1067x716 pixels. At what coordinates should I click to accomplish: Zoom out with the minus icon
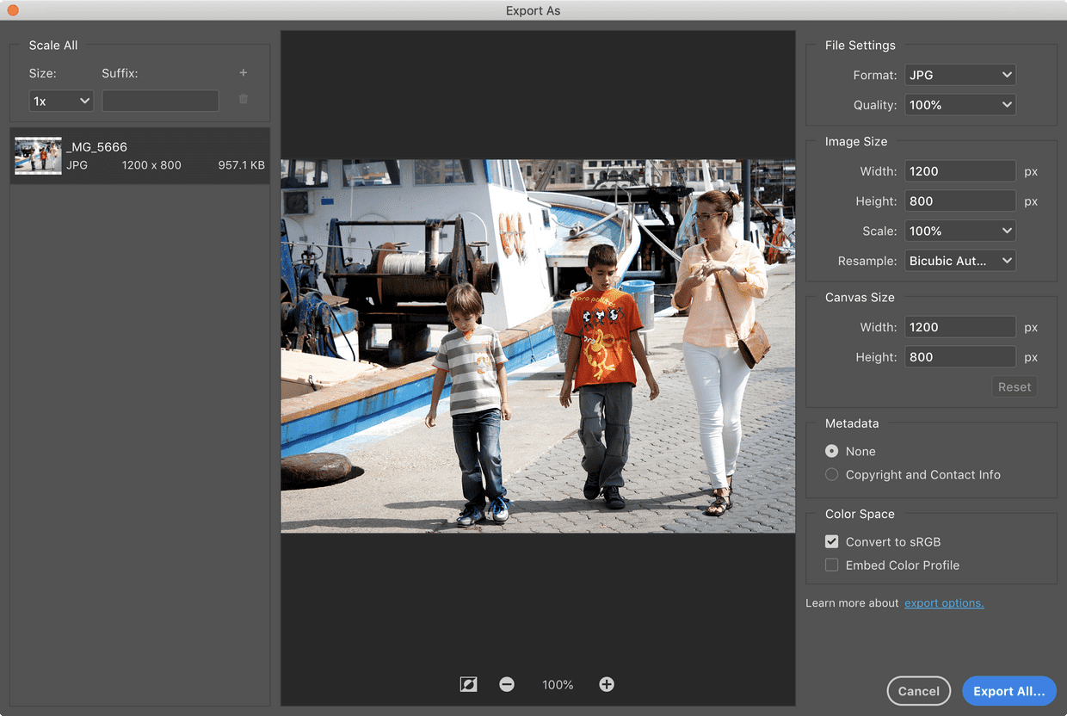[x=507, y=684]
